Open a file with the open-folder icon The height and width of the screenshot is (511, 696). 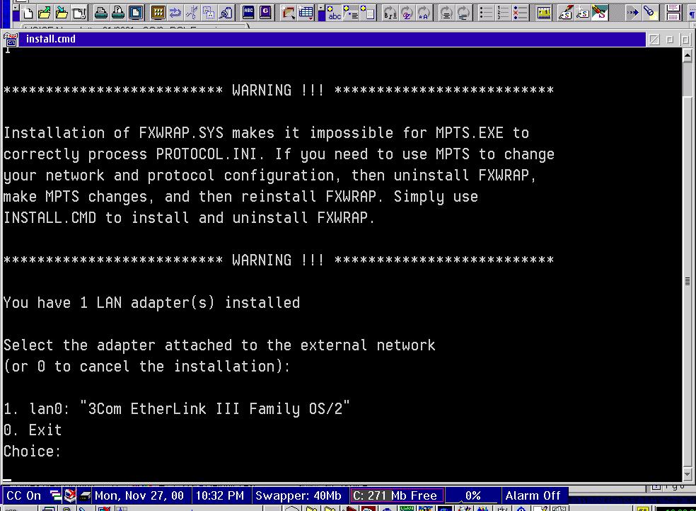(x=45, y=12)
